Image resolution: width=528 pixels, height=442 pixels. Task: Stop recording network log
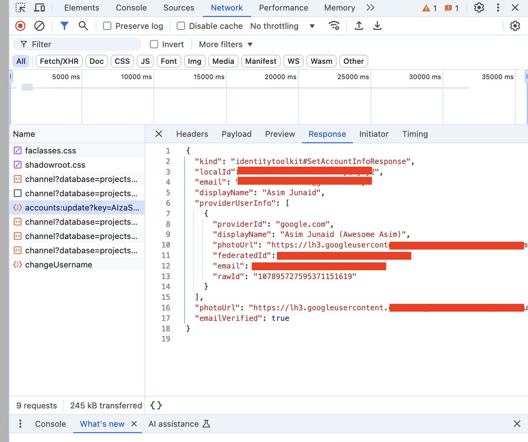(20, 26)
